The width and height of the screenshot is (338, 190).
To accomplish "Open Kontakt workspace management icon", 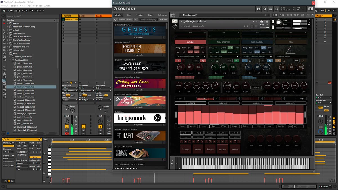I will pos(271,9).
